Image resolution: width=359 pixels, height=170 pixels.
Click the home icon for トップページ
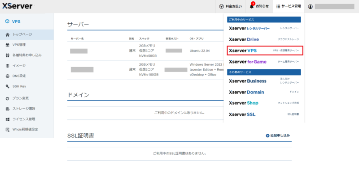click(8, 35)
